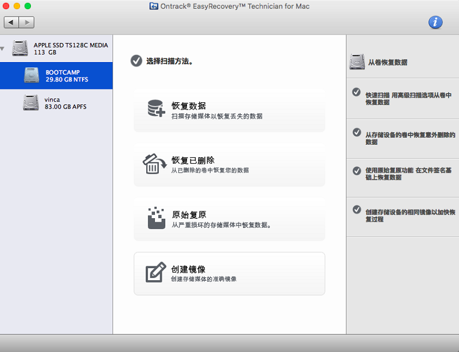Select the 恢复数据 scan option
Screen dimensions: 459x352
(229, 110)
